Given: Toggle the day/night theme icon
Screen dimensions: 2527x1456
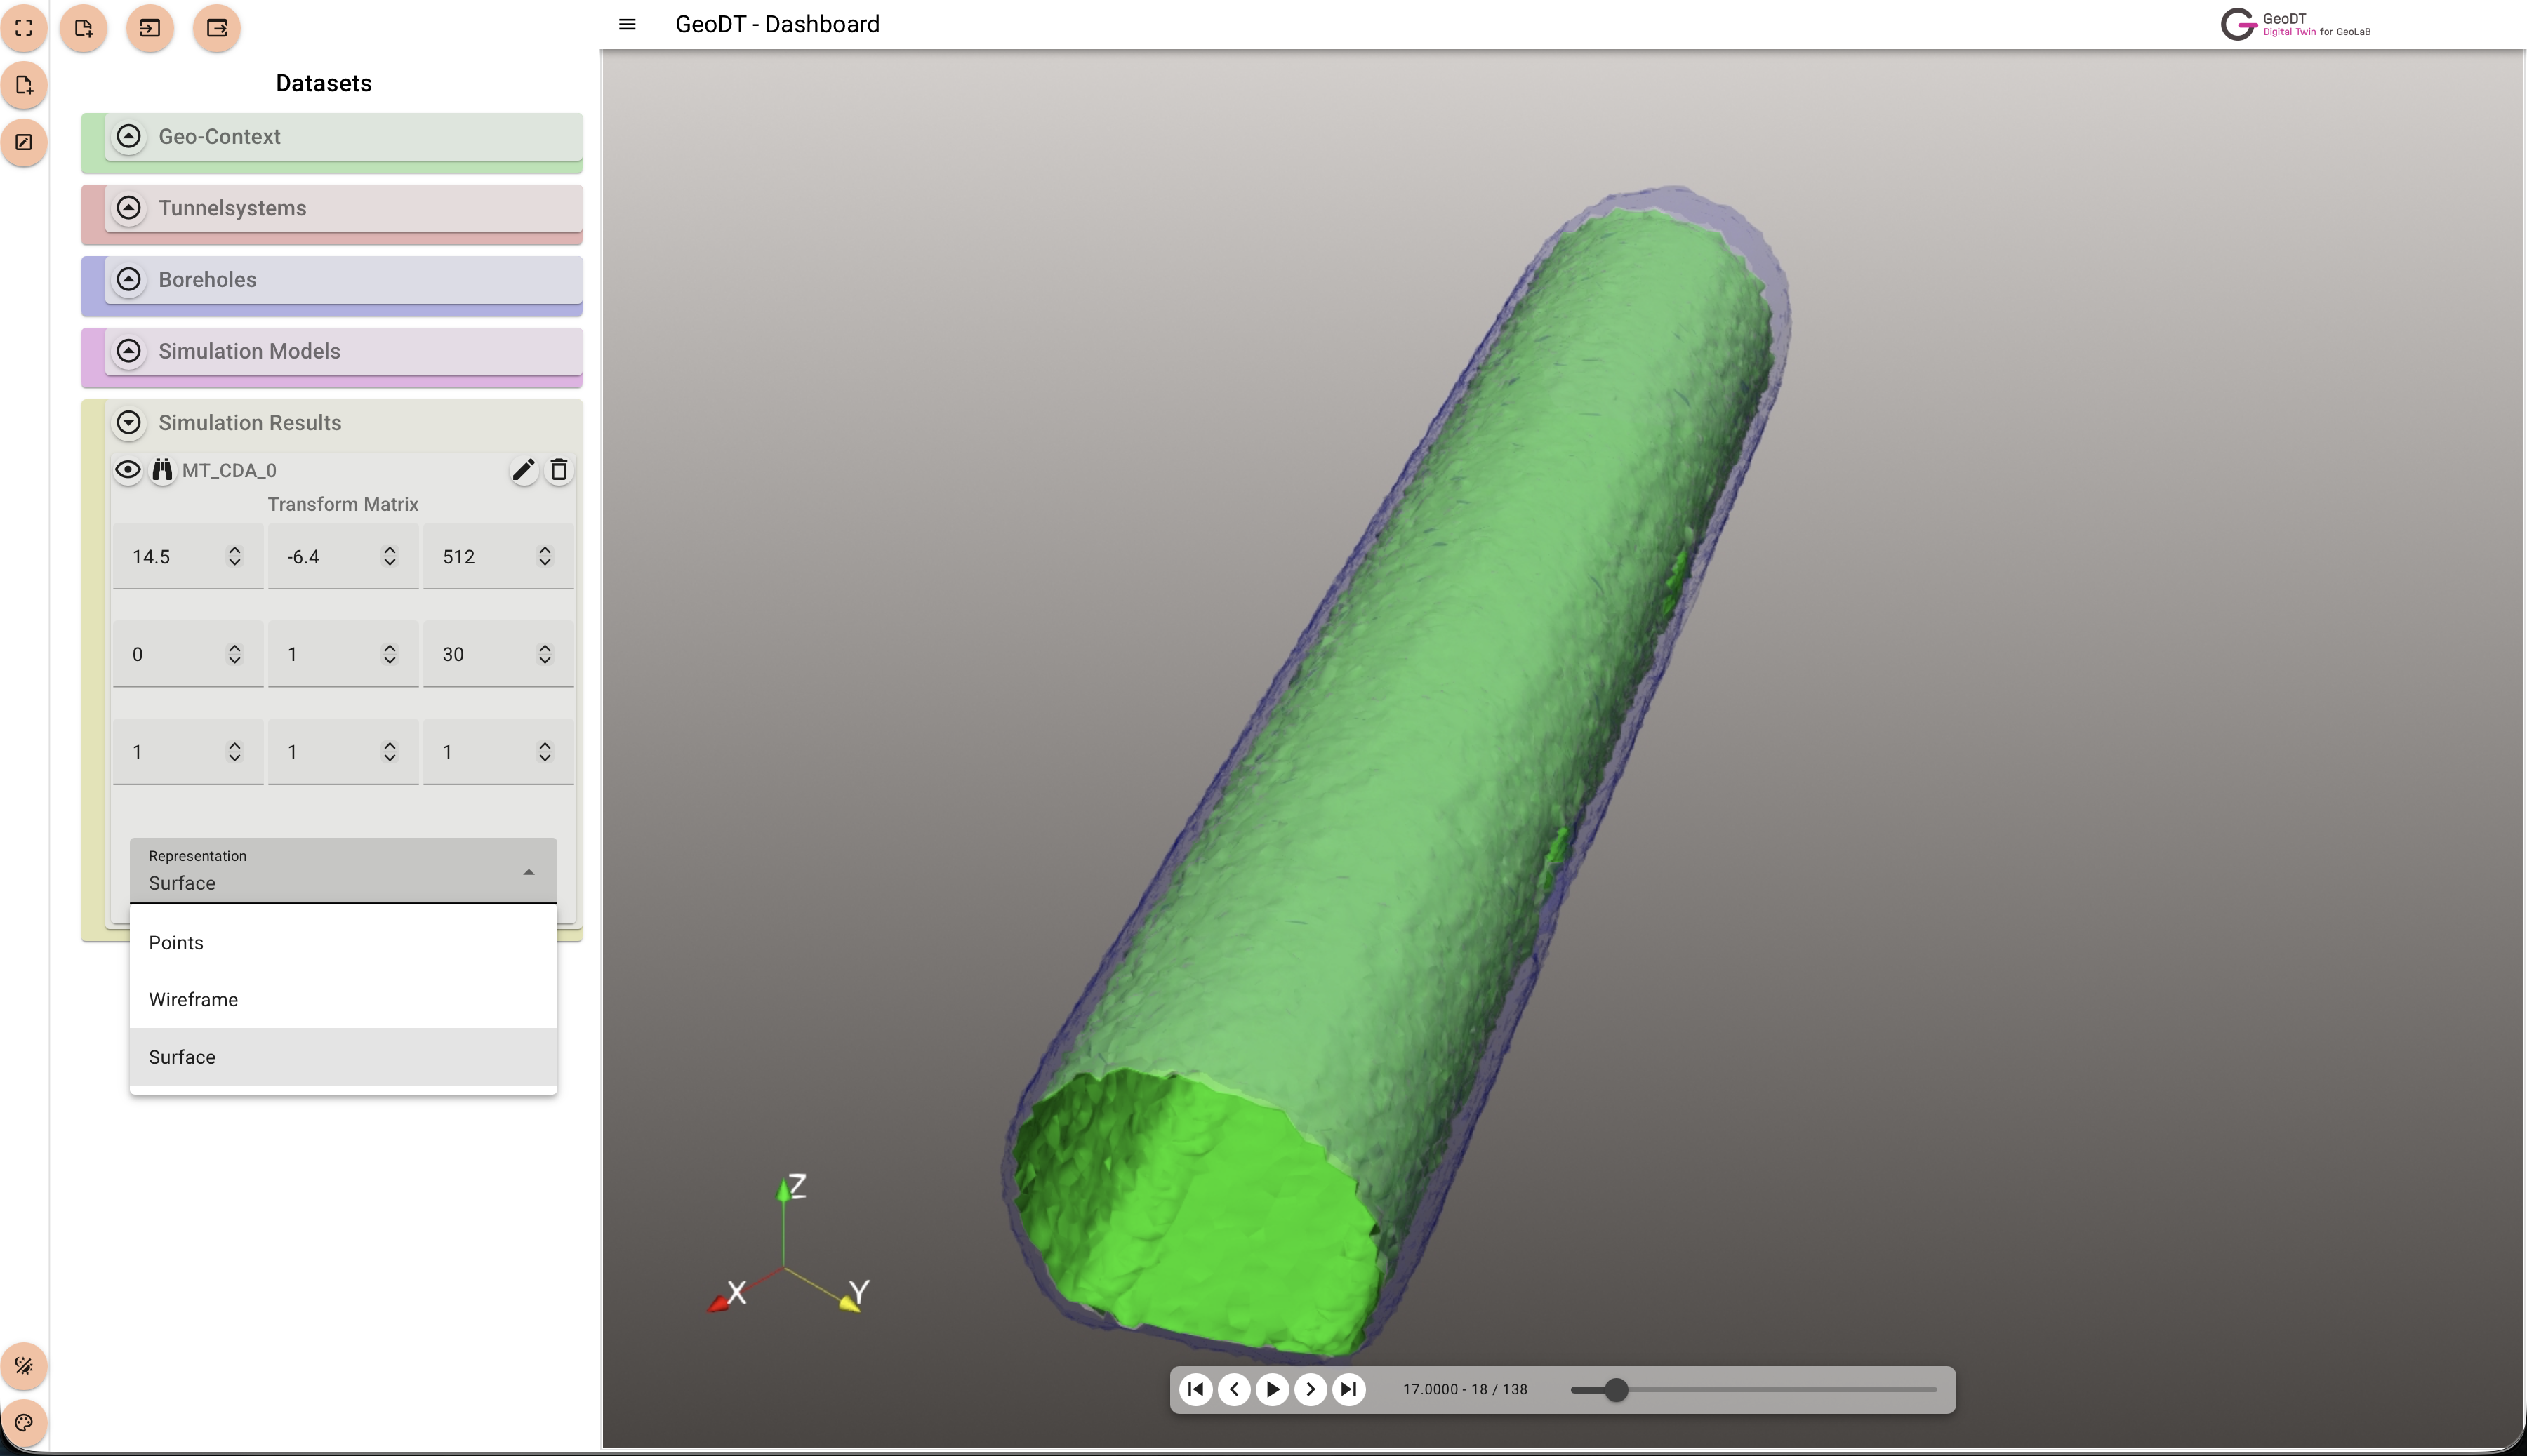Looking at the screenshot, I should (24, 1365).
